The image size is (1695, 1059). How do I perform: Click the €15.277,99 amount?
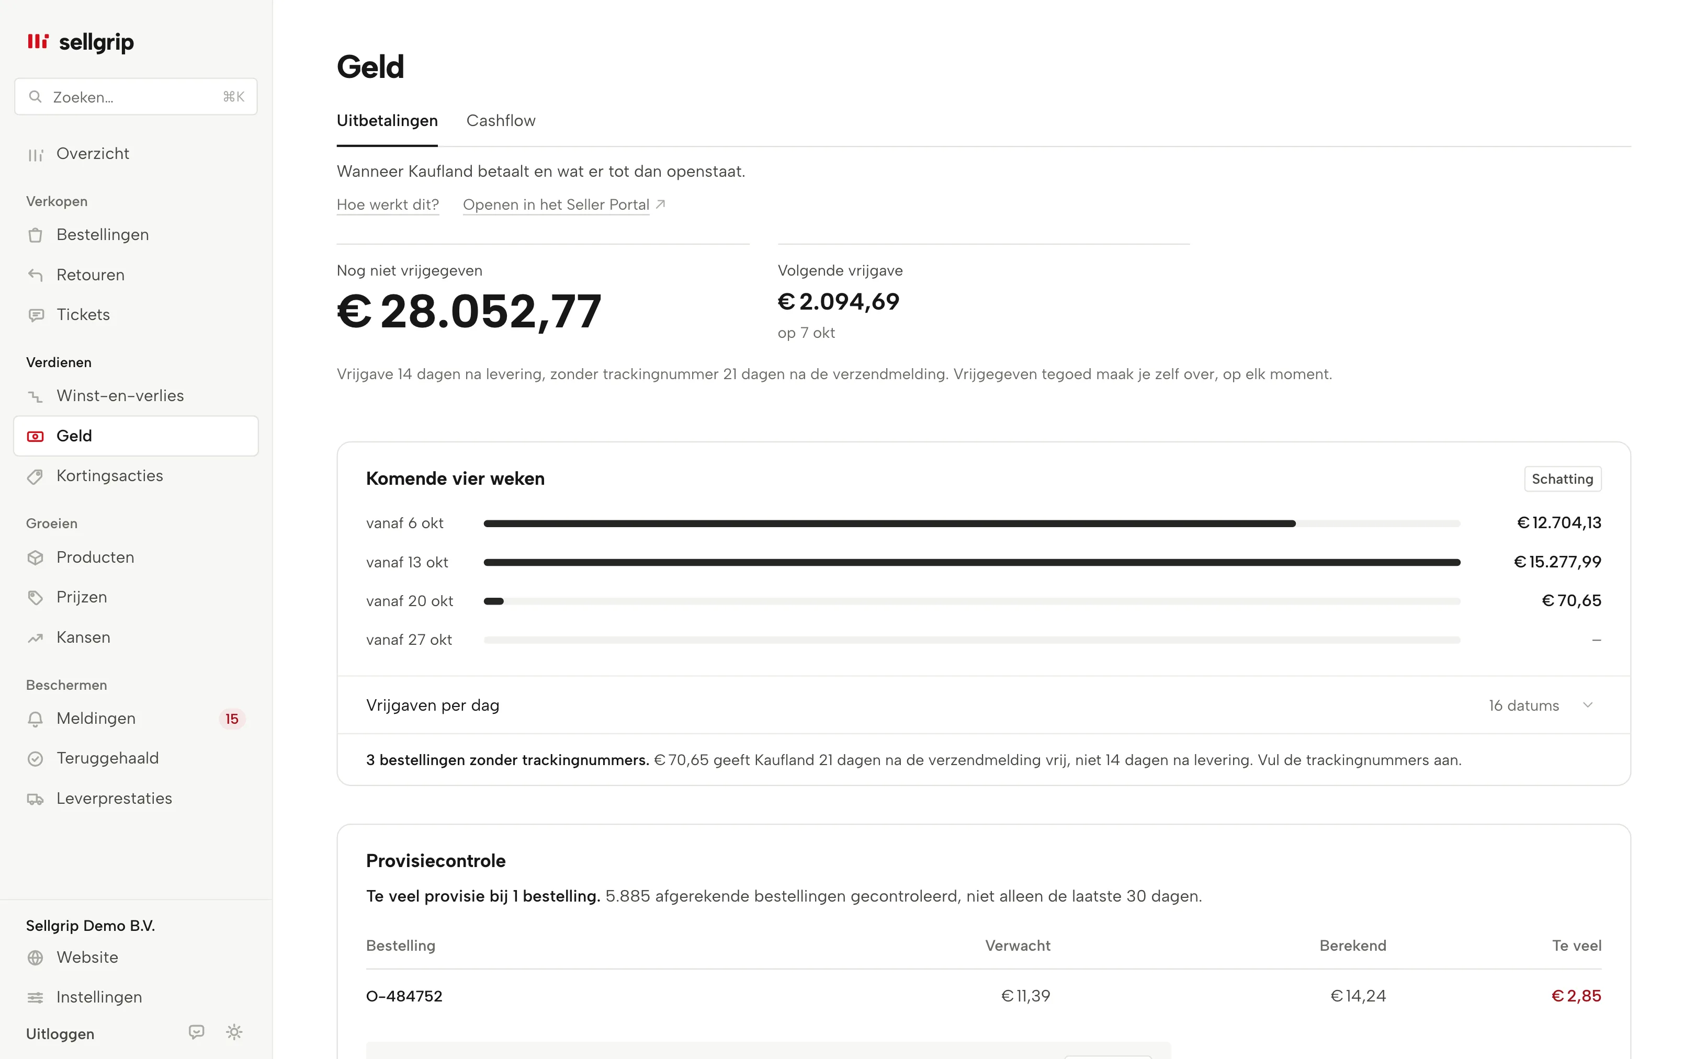point(1557,562)
